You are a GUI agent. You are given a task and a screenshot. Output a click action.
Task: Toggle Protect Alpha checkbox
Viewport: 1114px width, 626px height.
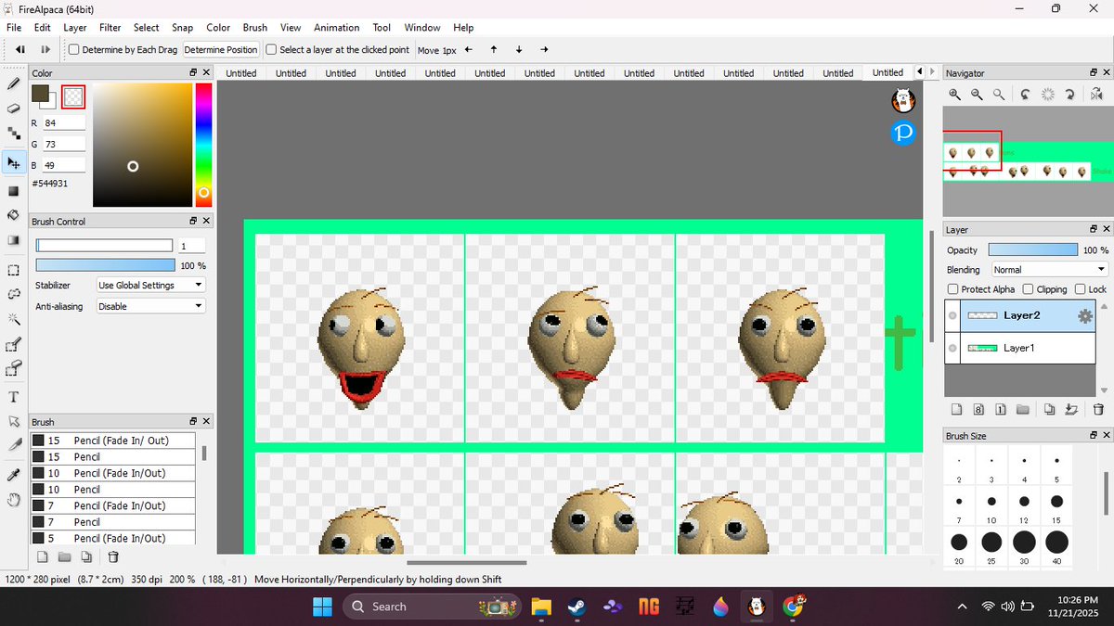pyautogui.click(x=952, y=289)
